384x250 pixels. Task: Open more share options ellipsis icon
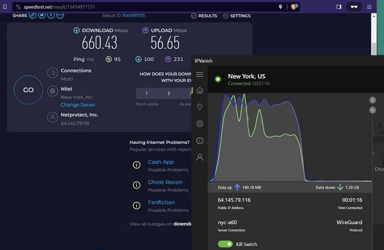[x=60, y=15]
